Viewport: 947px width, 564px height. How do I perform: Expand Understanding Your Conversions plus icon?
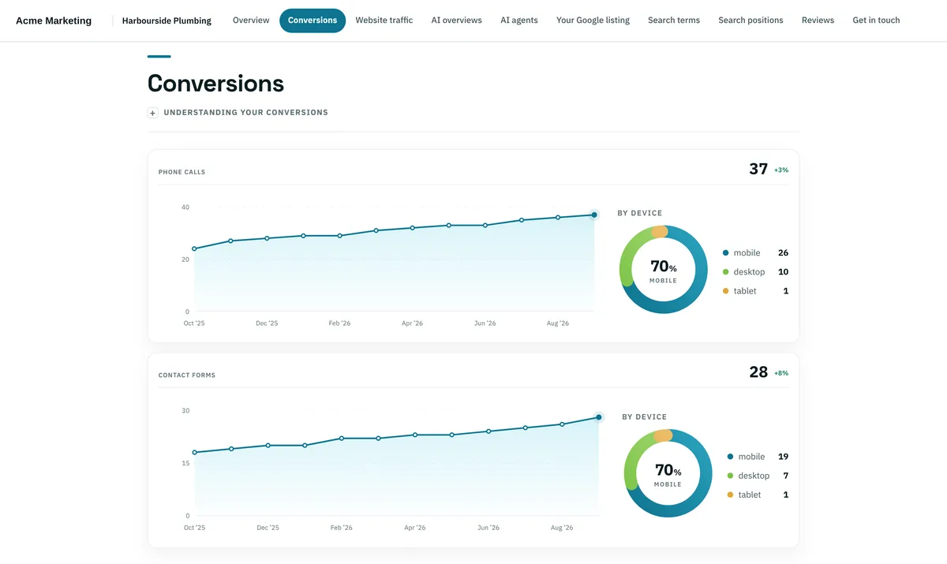(x=153, y=113)
